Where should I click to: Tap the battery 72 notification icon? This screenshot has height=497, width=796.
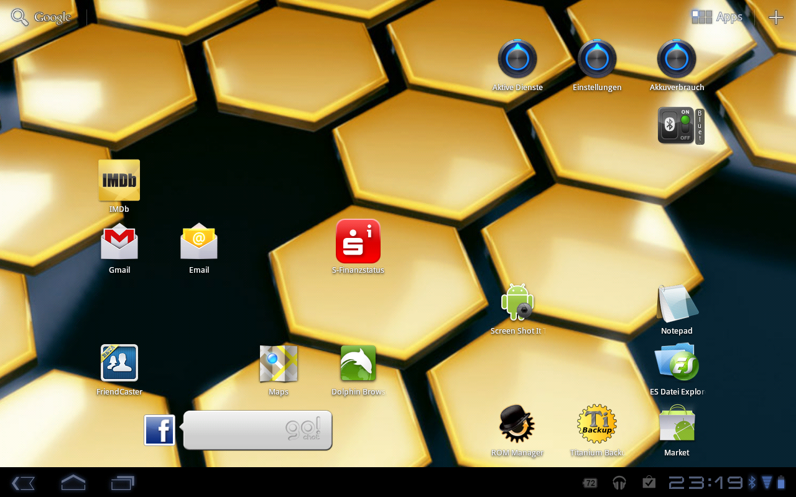590,483
